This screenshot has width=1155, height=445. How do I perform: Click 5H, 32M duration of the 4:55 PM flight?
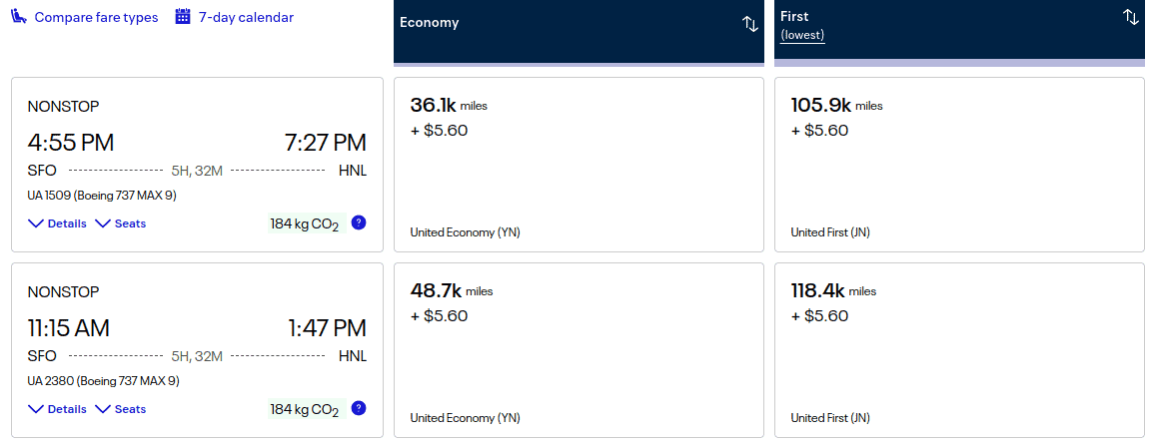pyautogui.click(x=197, y=171)
